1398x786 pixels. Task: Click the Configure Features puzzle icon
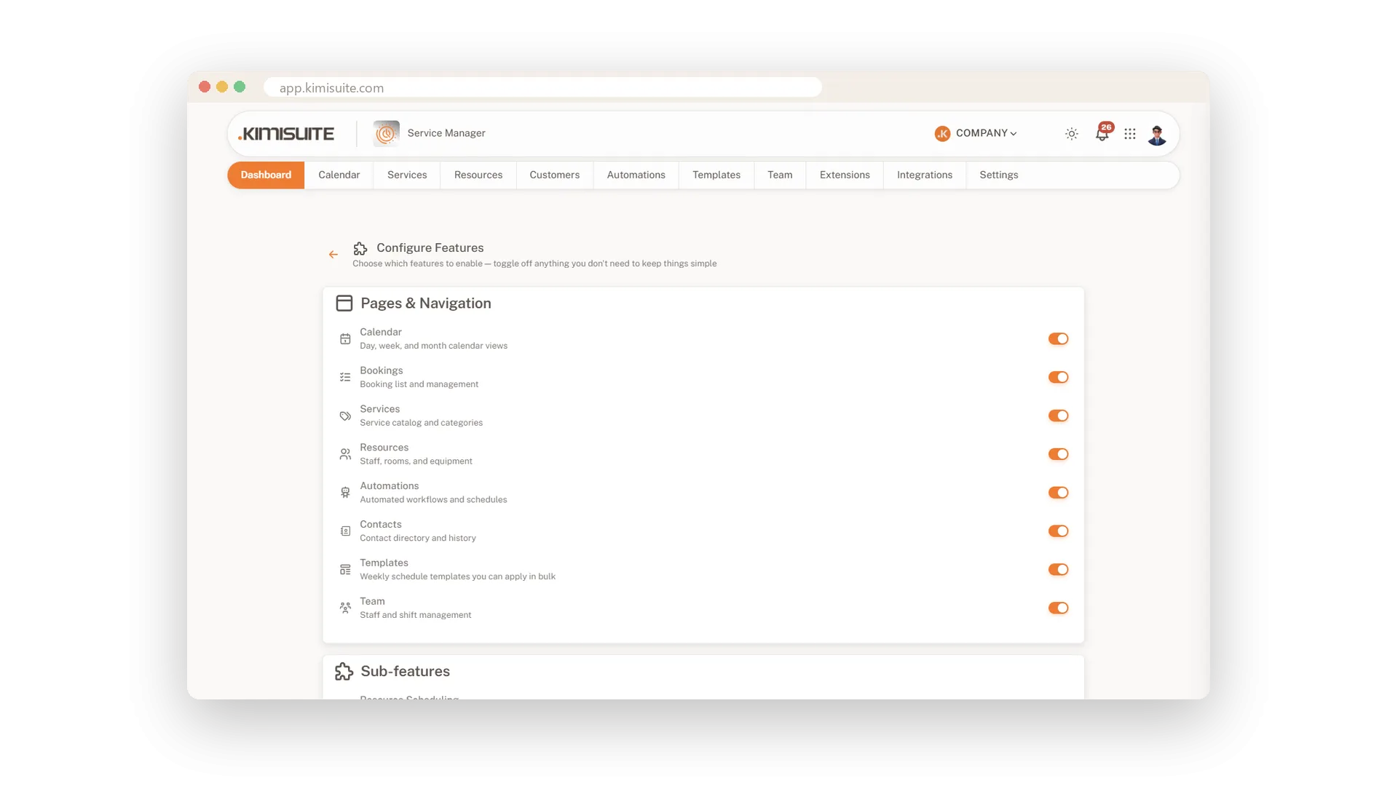(x=360, y=249)
